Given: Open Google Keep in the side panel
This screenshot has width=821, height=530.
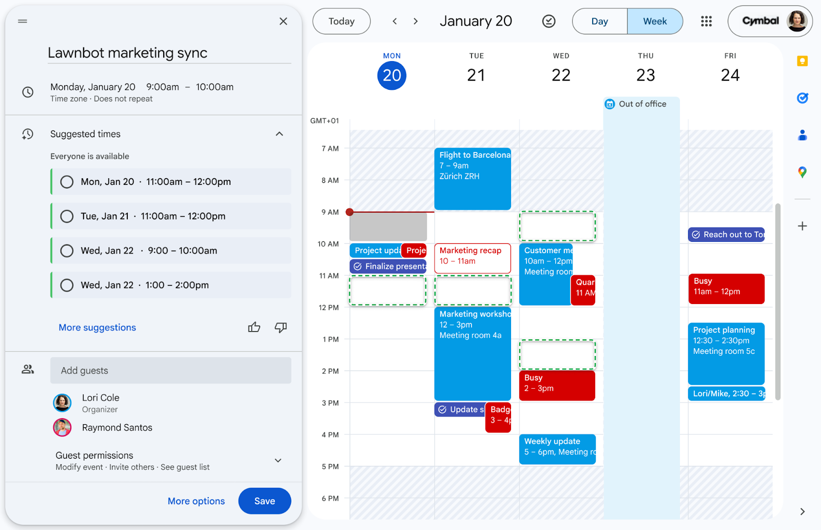Looking at the screenshot, I should [x=802, y=61].
